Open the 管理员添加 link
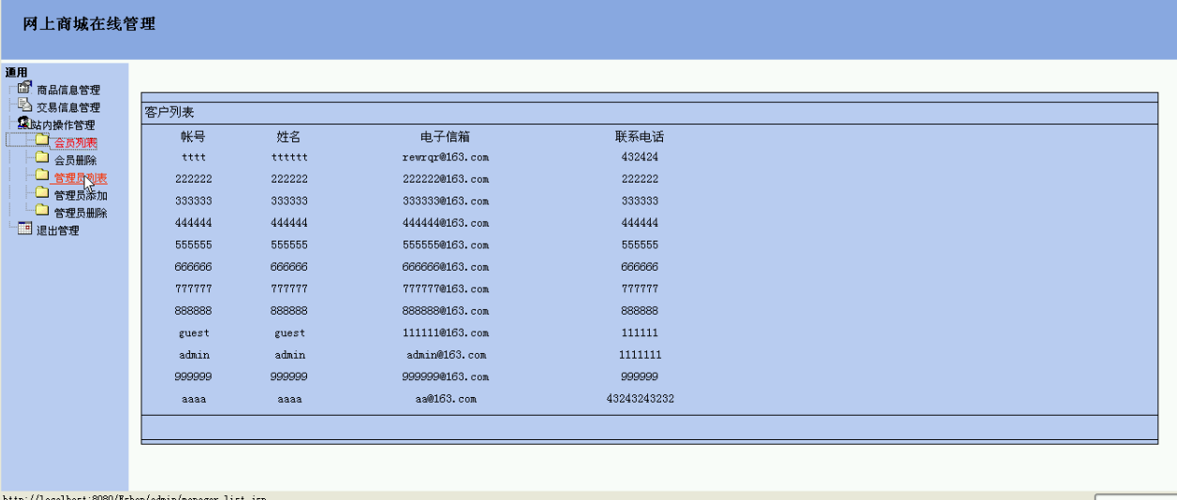Screen dimensions: 1177x500 (81, 197)
